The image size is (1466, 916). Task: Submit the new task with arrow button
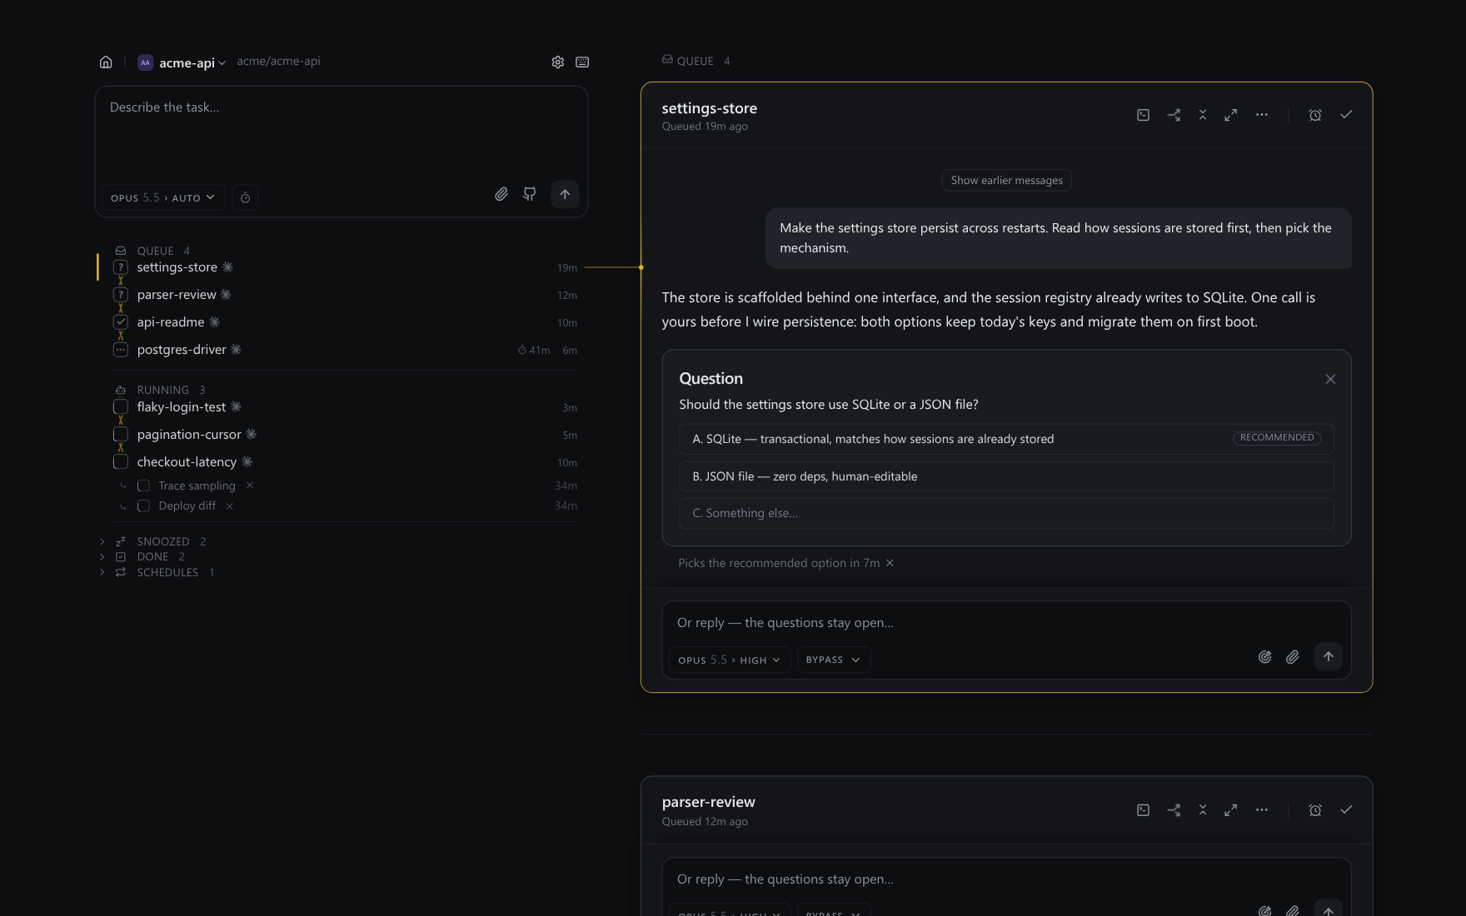tap(565, 194)
